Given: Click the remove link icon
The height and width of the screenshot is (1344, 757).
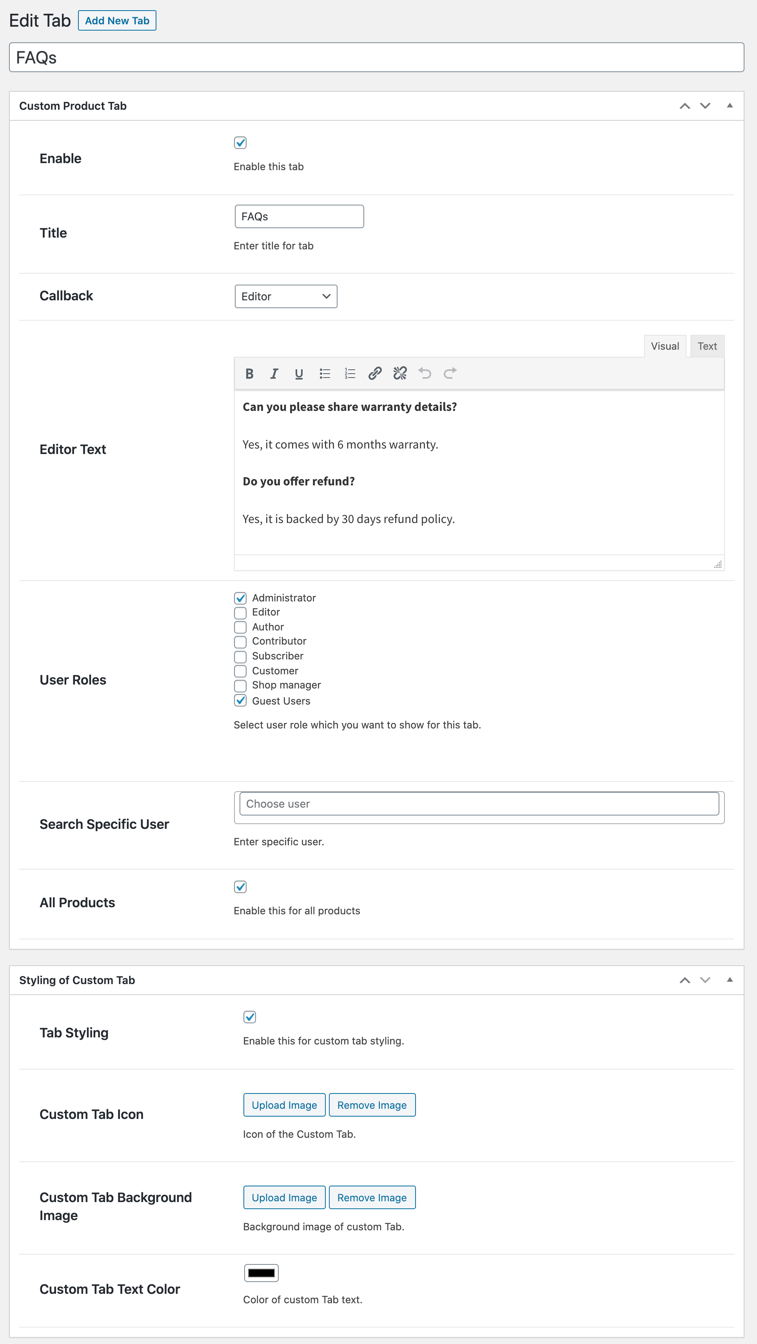Looking at the screenshot, I should pos(399,373).
